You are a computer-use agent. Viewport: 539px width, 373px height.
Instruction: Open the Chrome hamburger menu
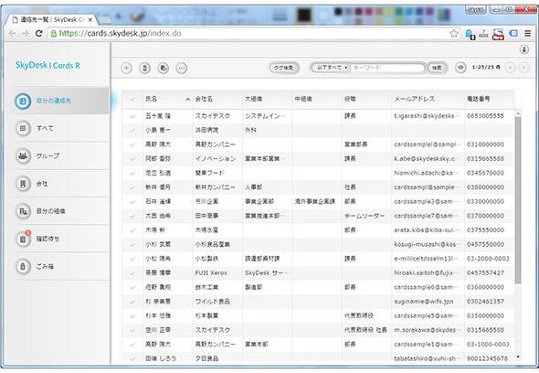pos(528,34)
